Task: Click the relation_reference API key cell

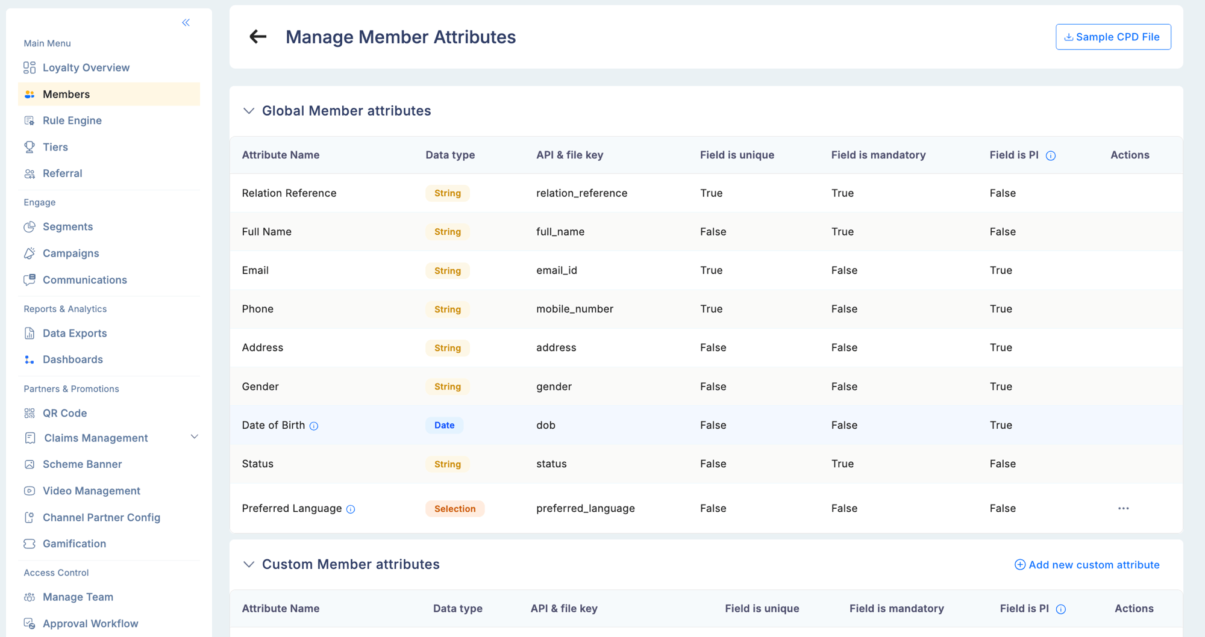Action: click(582, 193)
